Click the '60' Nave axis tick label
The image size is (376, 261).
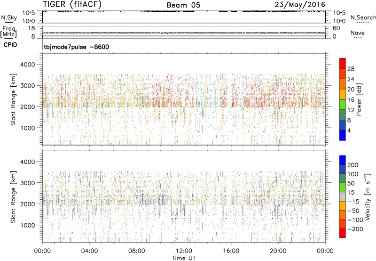pyautogui.click(x=337, y=28)
